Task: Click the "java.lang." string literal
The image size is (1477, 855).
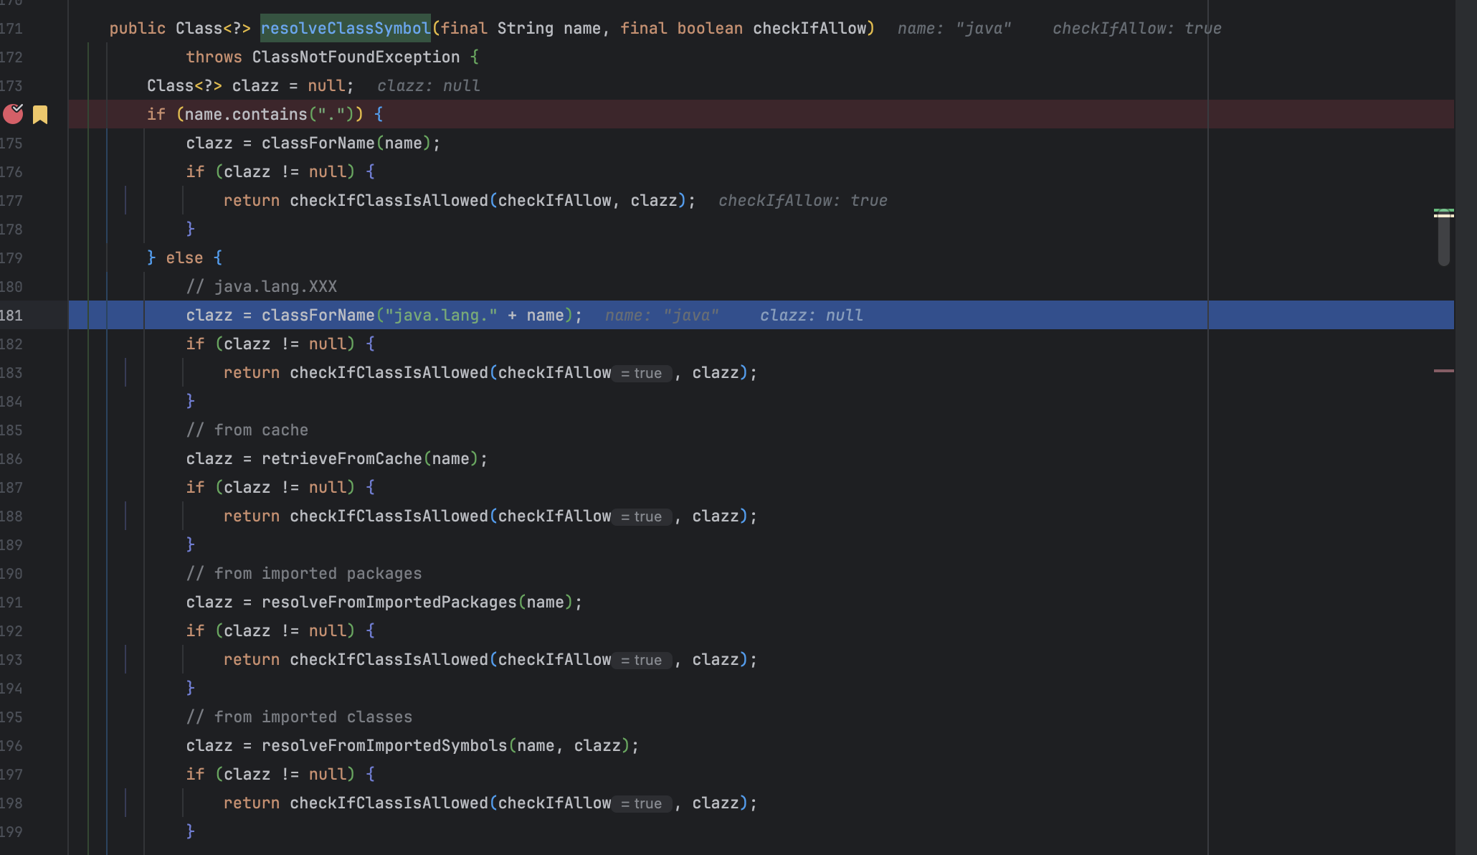Action: pos(441,315)
